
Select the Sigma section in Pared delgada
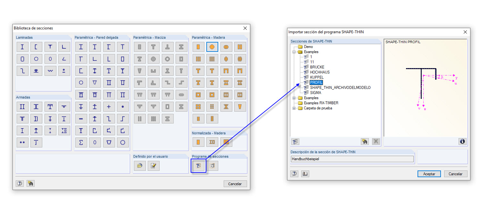[x=81, y=142]
